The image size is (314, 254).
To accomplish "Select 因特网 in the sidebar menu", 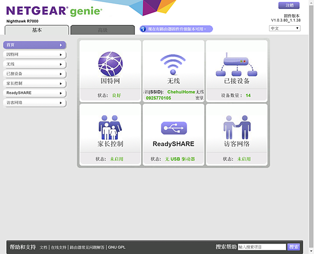I will (35, 54).
